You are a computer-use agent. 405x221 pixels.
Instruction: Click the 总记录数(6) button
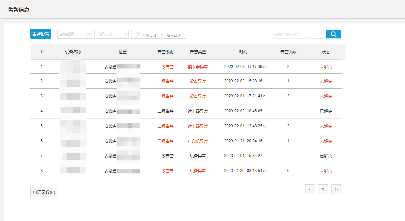click(x=44, y=192)
